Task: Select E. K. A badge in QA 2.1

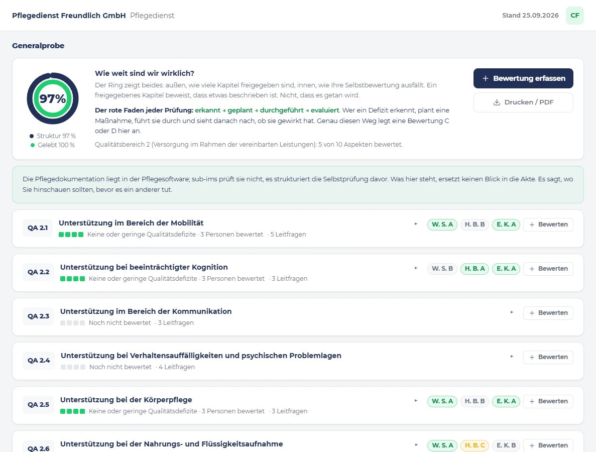Action: [x=506, y=224]
